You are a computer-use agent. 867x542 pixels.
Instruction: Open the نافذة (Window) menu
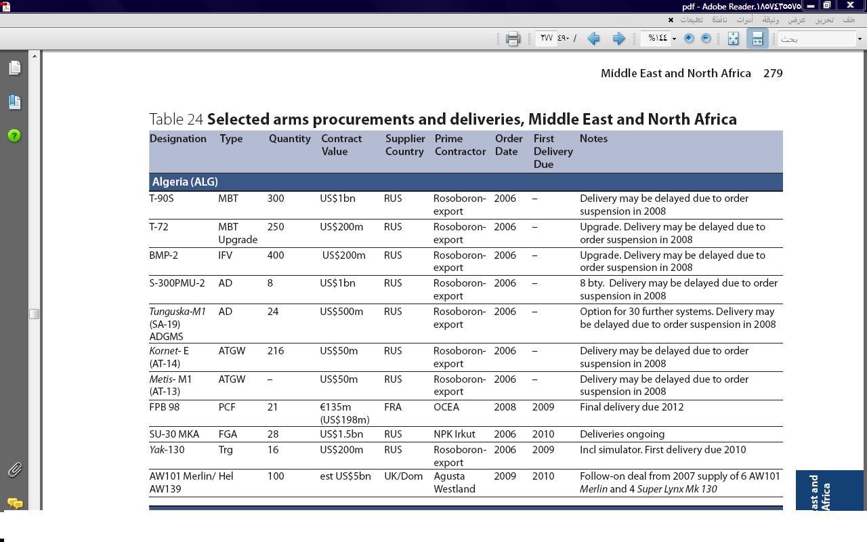(x=719, y=20)
